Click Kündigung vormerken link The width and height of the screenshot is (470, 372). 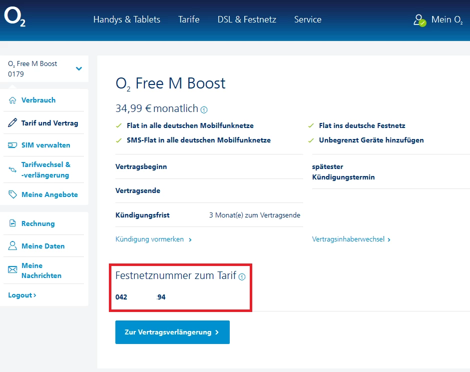153,239
